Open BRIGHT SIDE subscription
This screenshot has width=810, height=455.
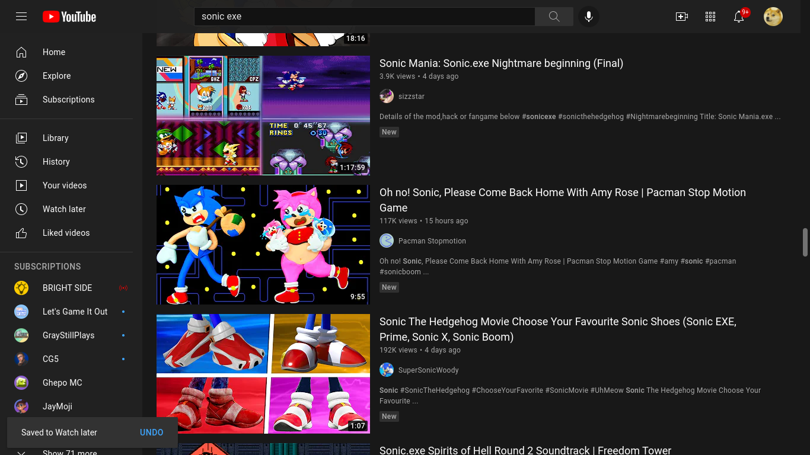pyautogui.click(x=71, y=288)
